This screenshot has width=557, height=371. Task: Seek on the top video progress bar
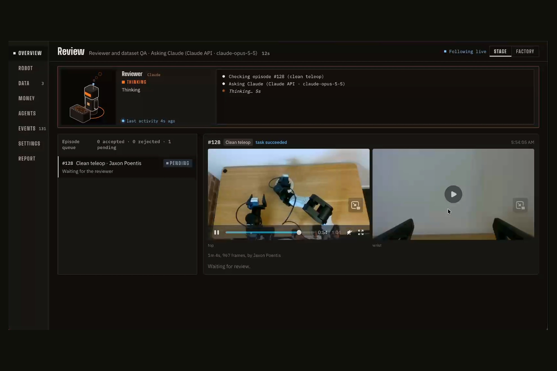pos(269,232)
